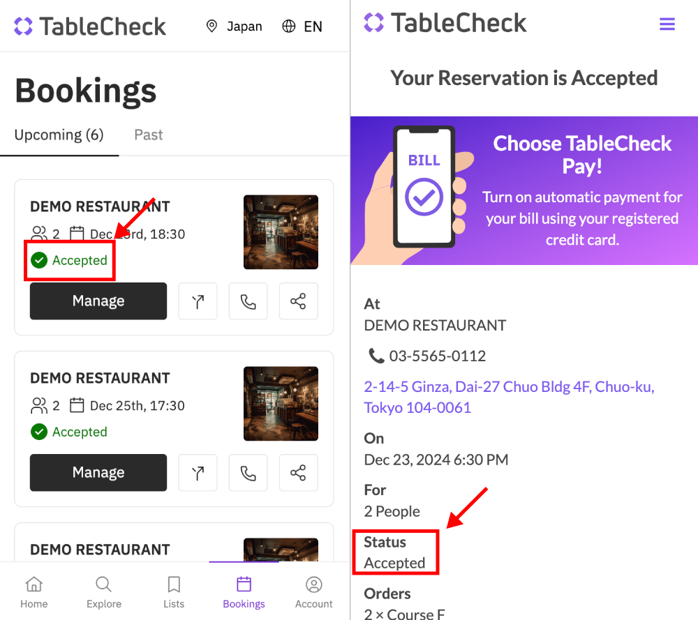The image size is (698, 620).
Task: Switch the EN language selector
Action: click(302, 27)
